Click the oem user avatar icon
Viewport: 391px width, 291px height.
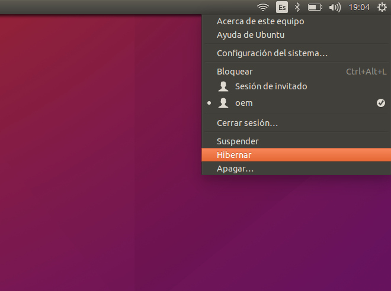(x=223, y=103)
